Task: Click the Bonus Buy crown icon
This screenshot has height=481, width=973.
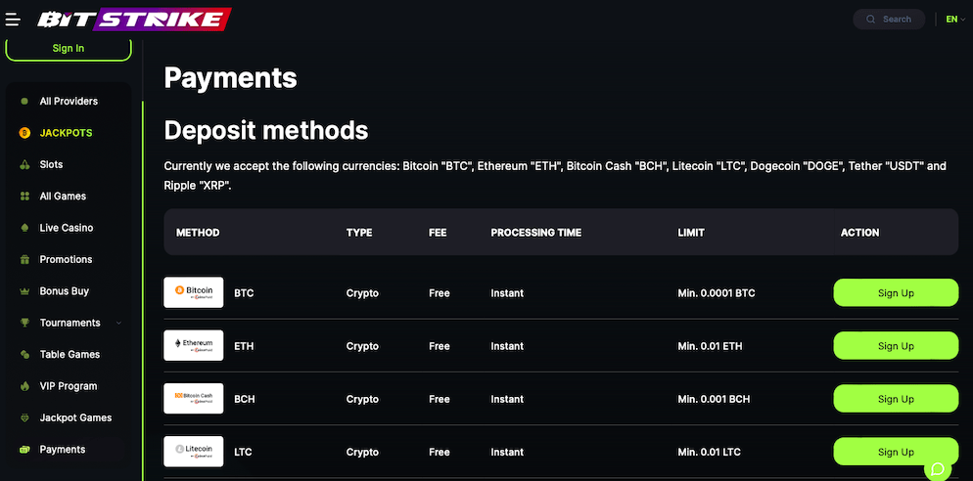Action: (x=24, y=290)
